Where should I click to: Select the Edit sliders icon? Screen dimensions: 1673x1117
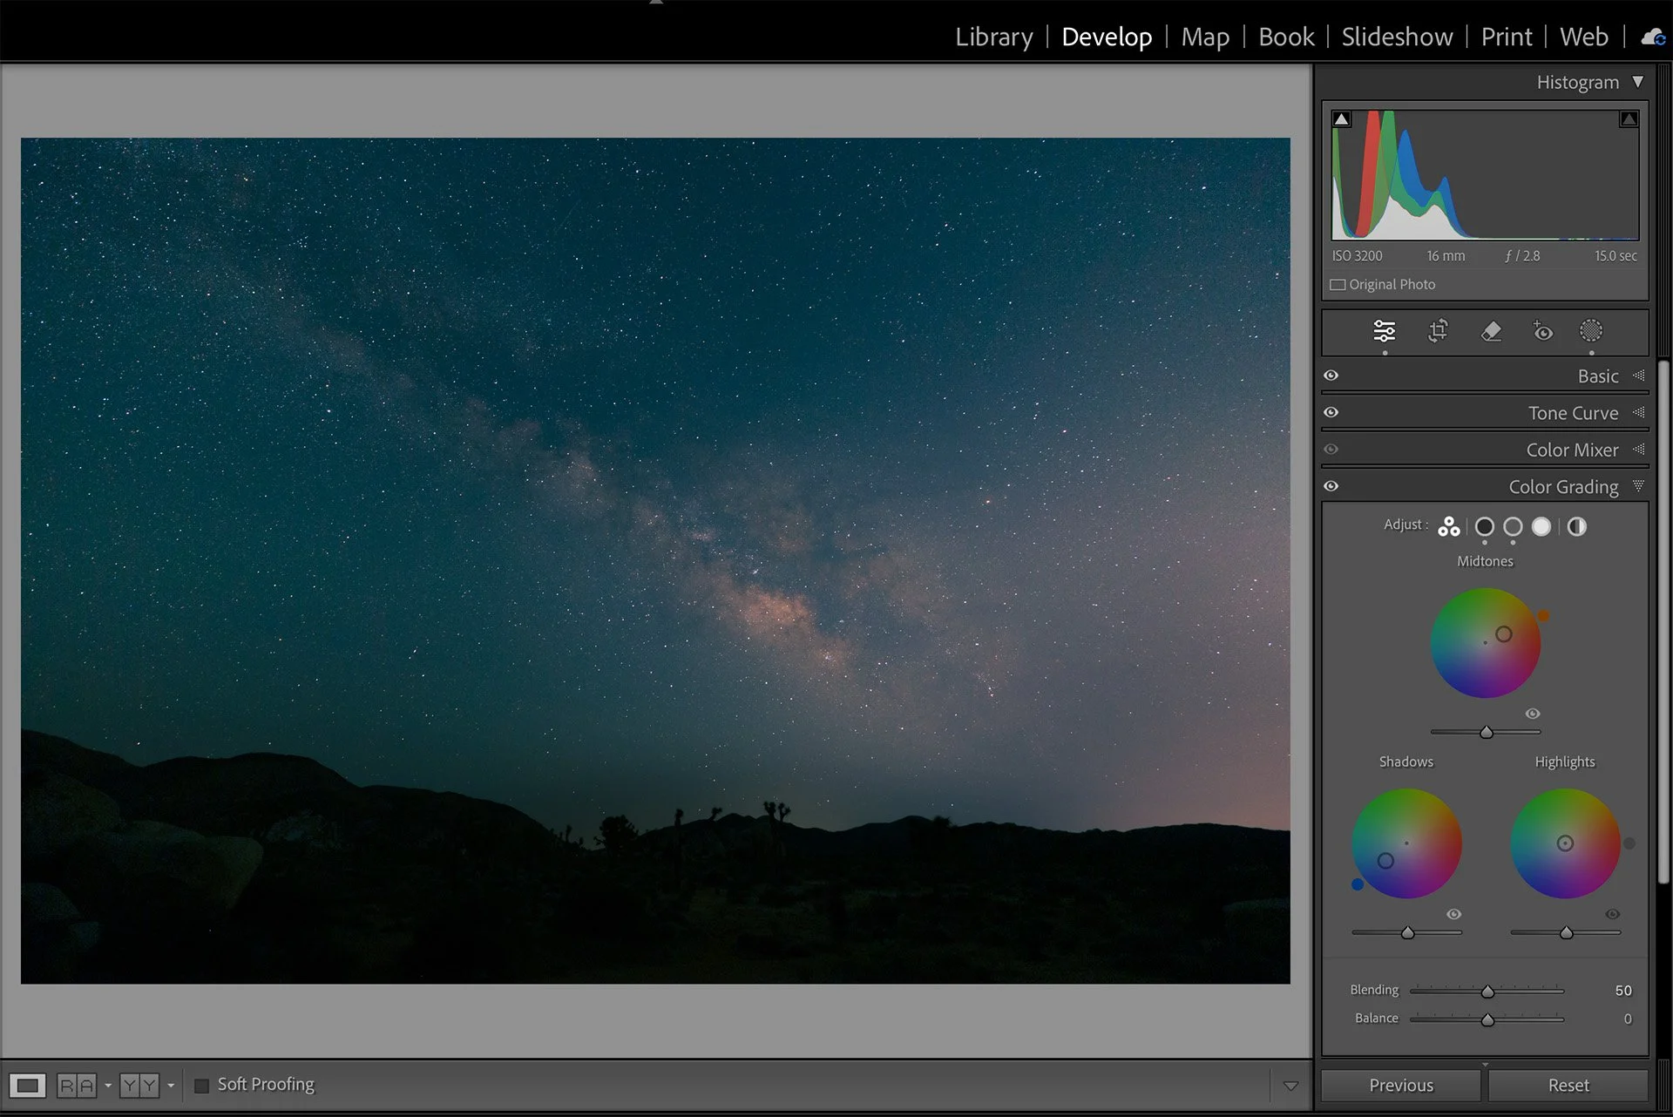(x=1385, y=331)
